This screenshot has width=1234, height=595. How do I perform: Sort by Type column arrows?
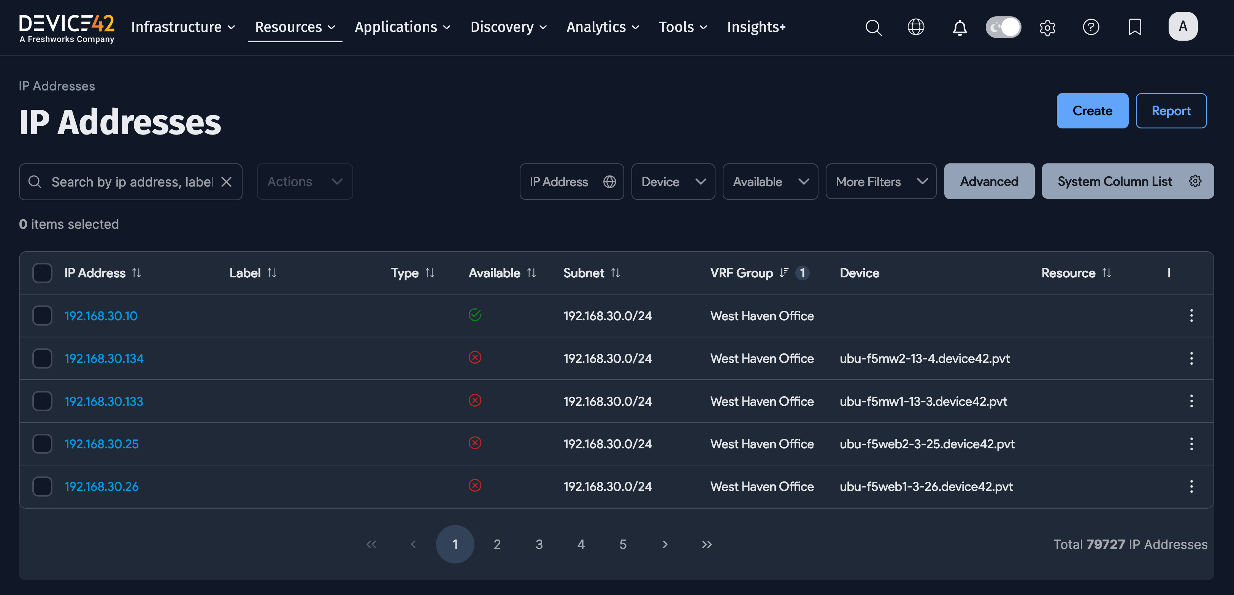(430, 273)
